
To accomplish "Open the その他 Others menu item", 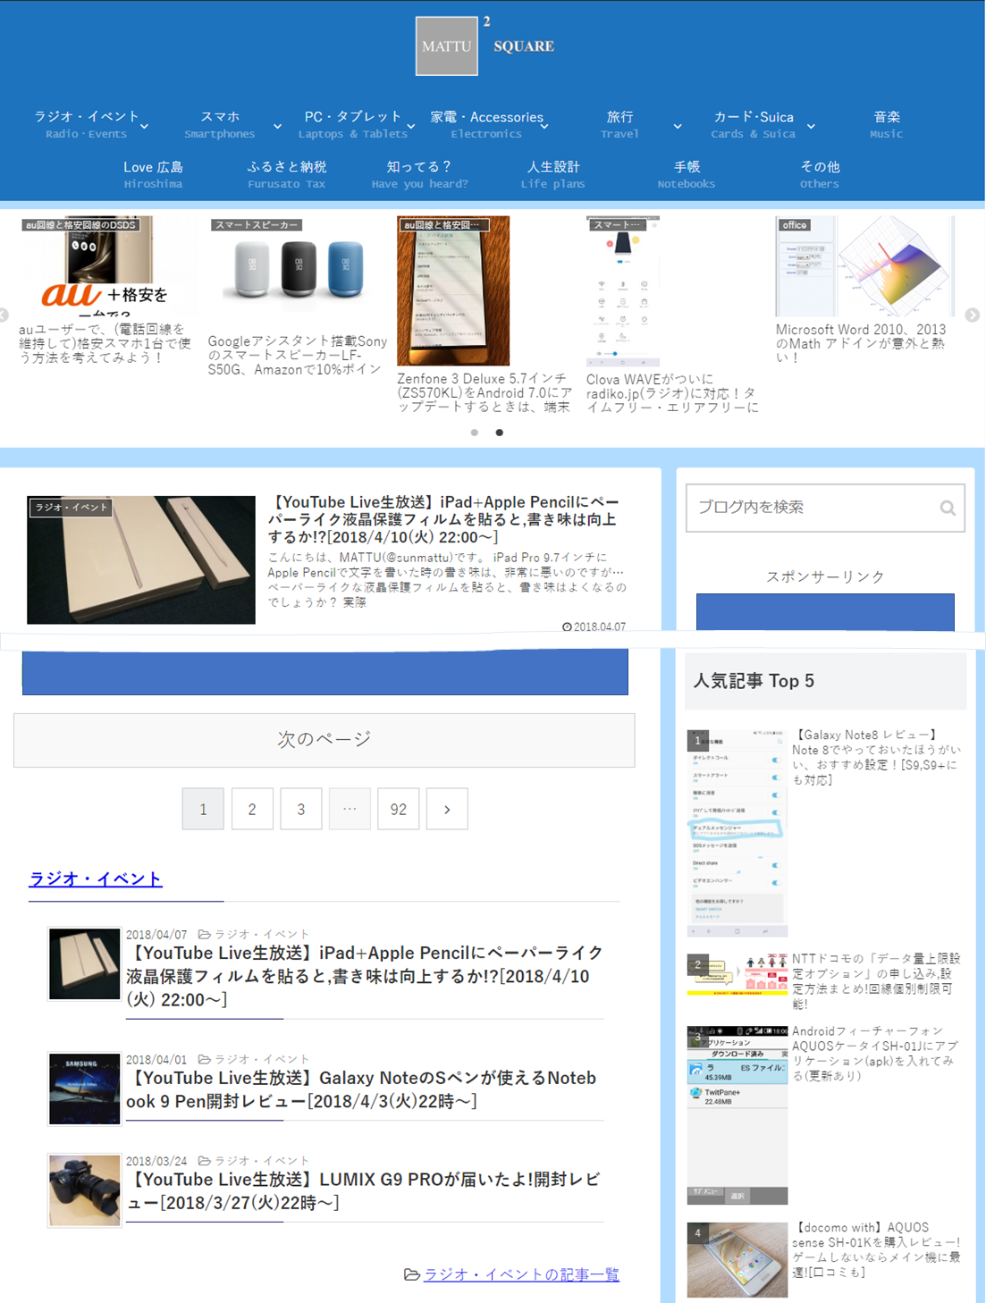I will [820, 174].
